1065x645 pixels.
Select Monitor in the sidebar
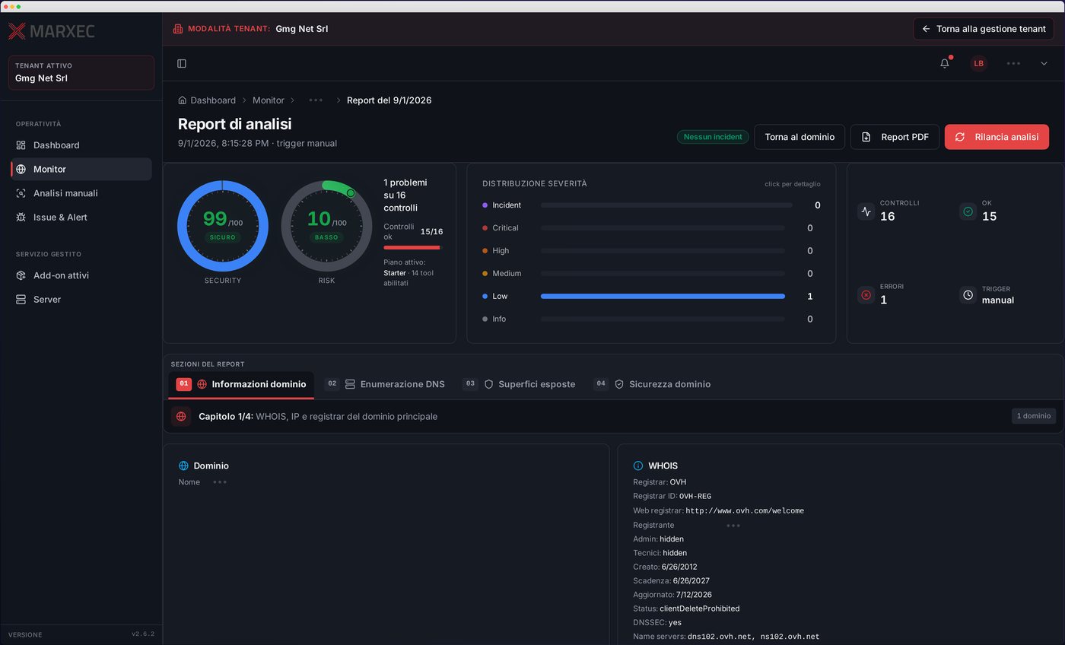coord(81,169)
